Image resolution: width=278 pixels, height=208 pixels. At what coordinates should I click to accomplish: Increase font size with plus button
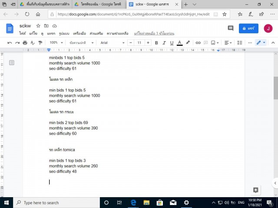[148, 42]
